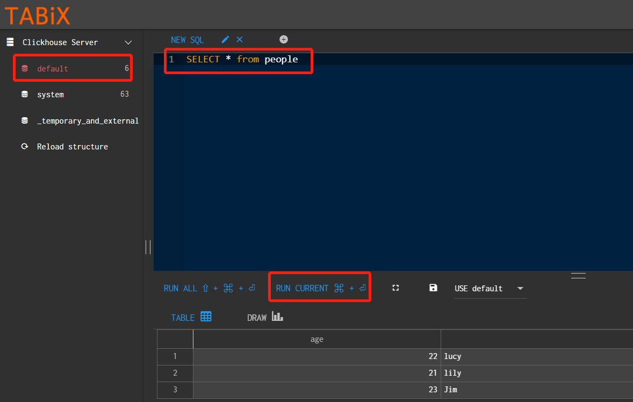Open the USE default dropdown
The image size is (633, 402).
click(490, 289)
